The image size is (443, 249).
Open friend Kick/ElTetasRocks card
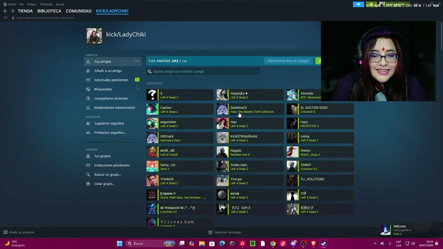250,138
